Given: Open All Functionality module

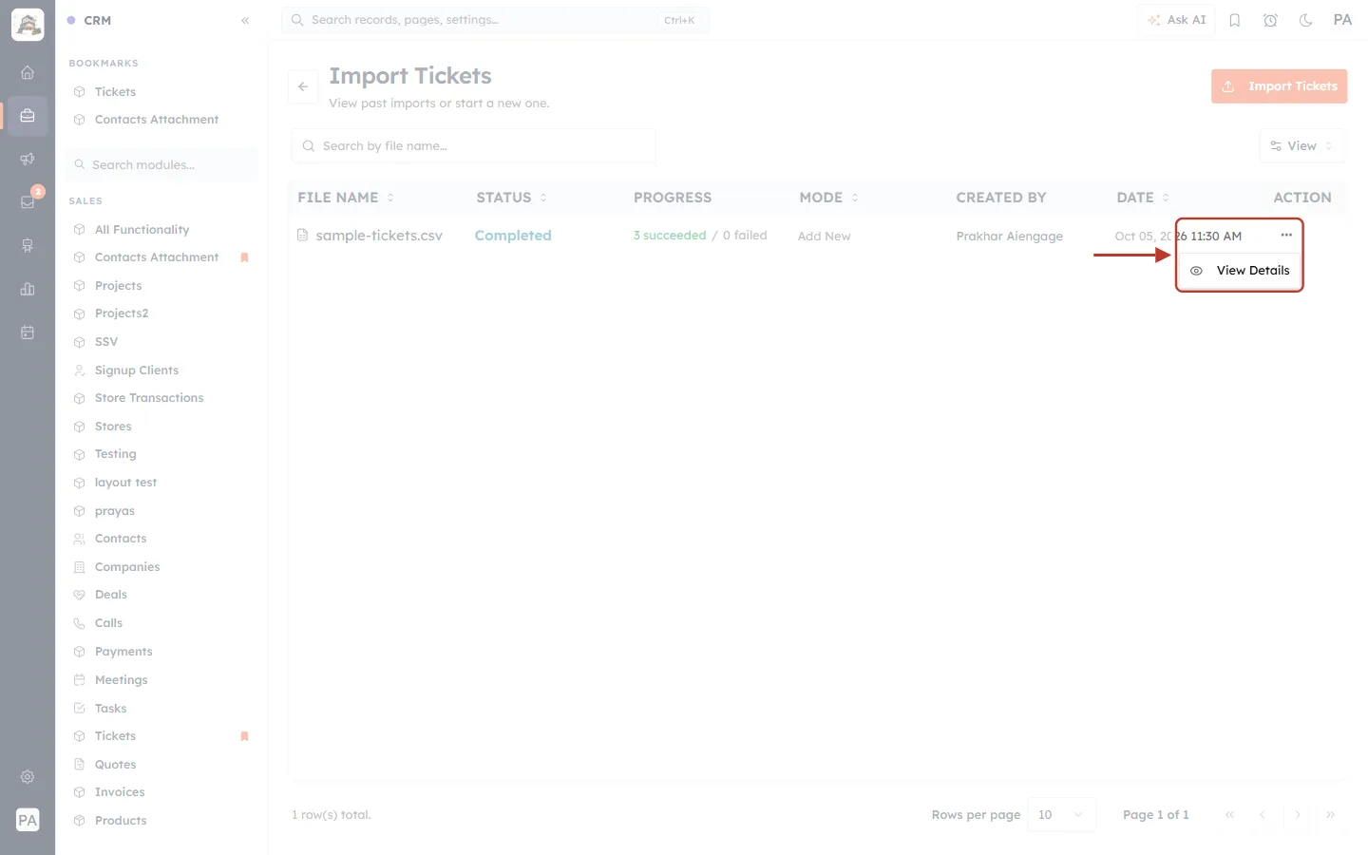Looking at the screenshot, I should tap(142, 230).
